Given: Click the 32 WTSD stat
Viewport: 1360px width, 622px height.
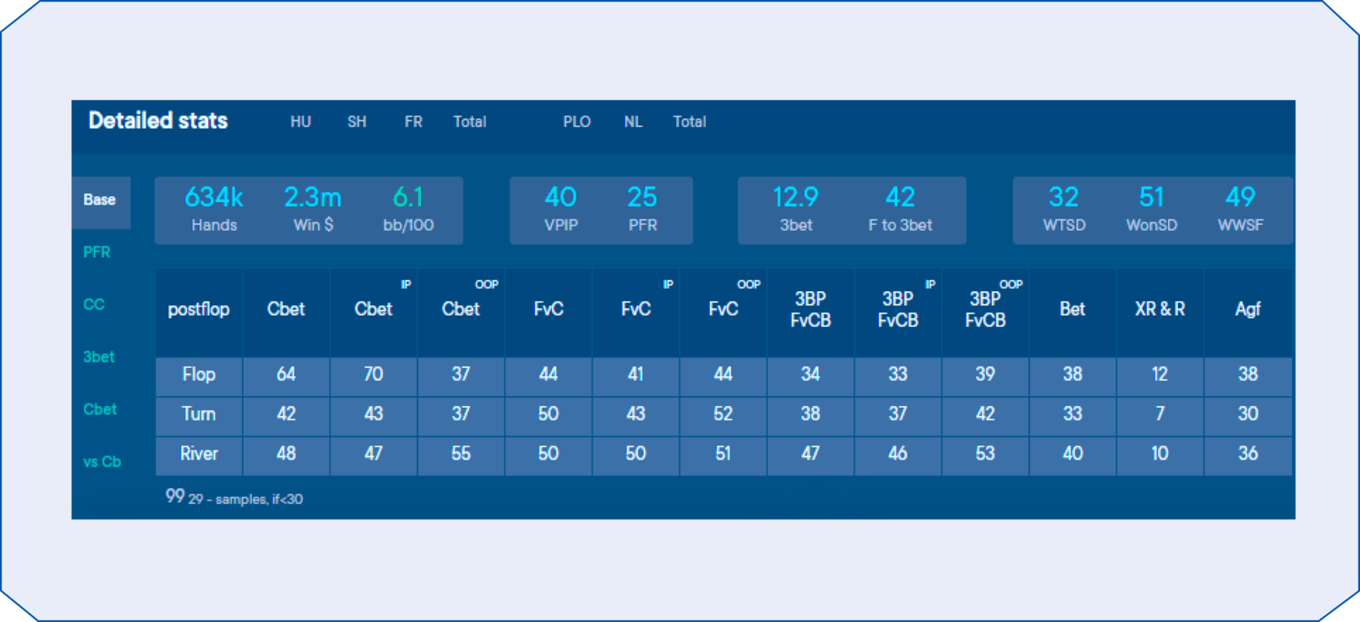Looking at the screenshot, I should click(x=1064, y=209).
